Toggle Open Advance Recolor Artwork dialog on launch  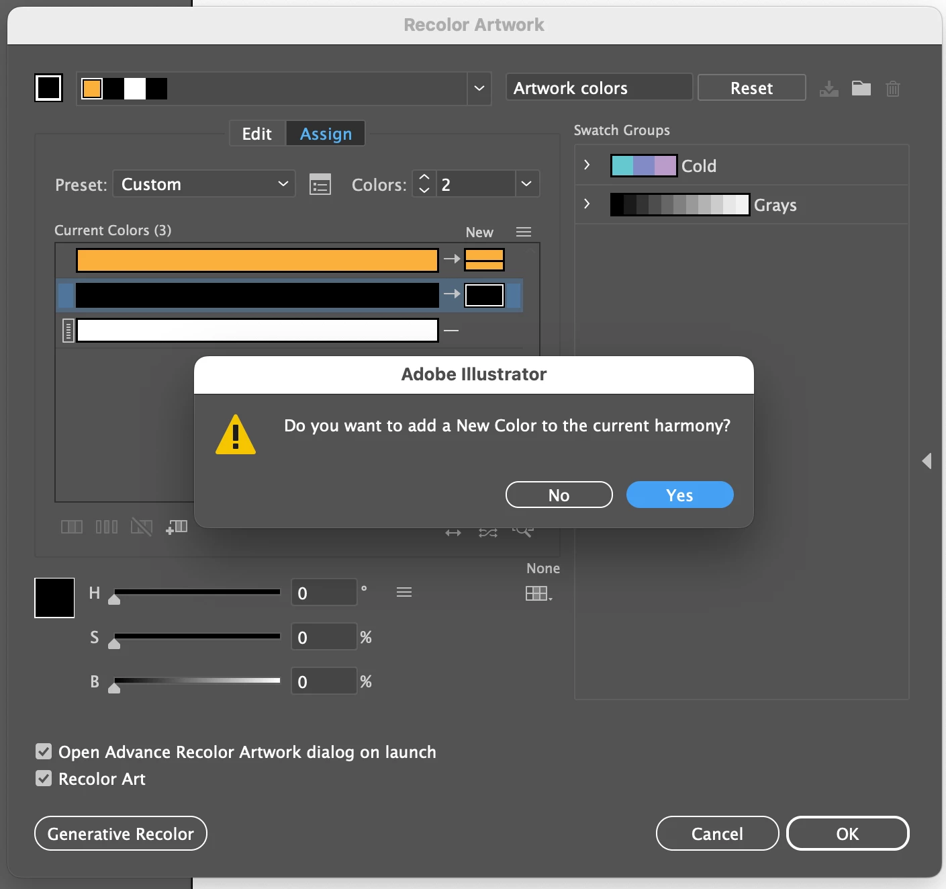[x=44, y=751]
